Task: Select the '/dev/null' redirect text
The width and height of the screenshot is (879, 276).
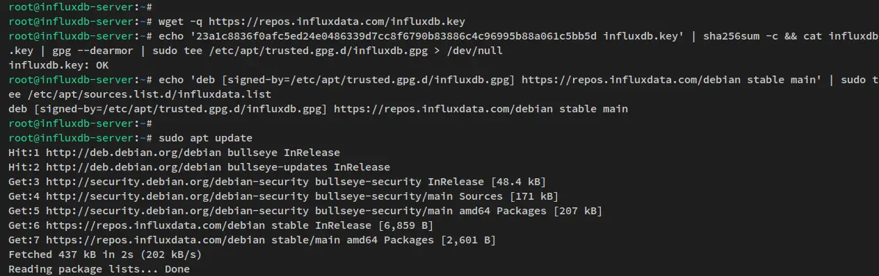Action: coord(472,50)
